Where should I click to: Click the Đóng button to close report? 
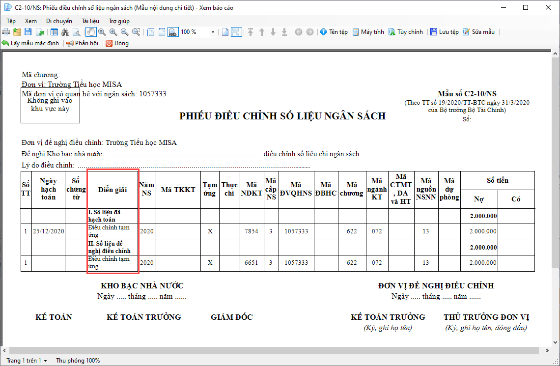(x=117, y=43)
